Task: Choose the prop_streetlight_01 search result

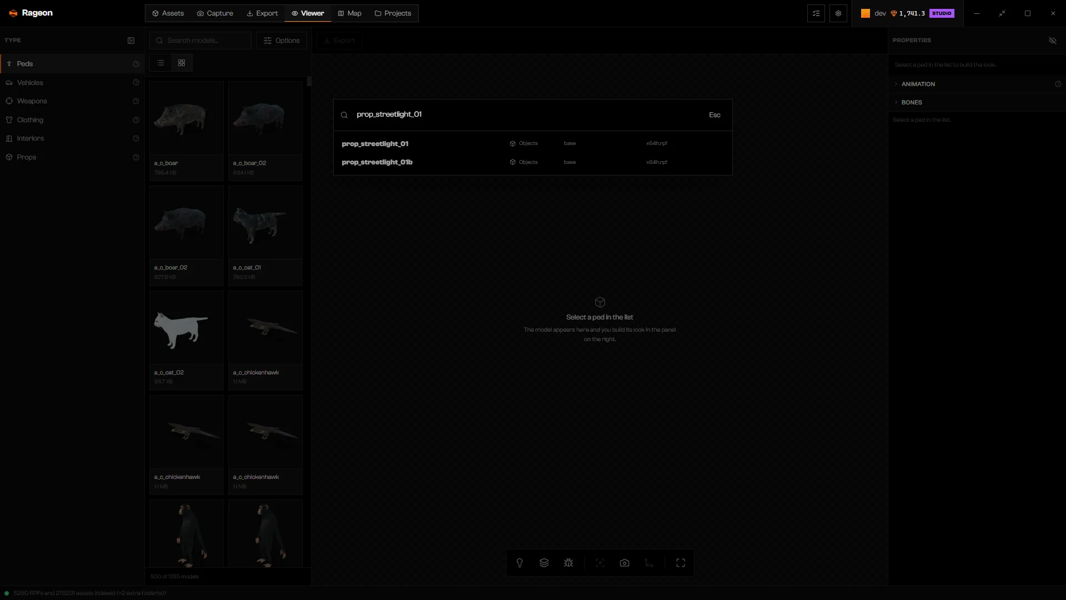Action: (x=532, y=143)
